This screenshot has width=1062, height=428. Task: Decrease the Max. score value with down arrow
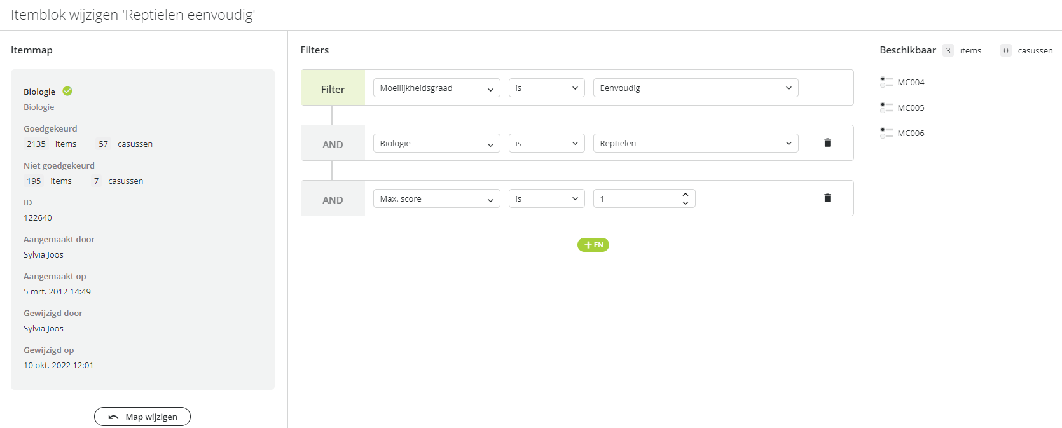(x=686, y=203)
